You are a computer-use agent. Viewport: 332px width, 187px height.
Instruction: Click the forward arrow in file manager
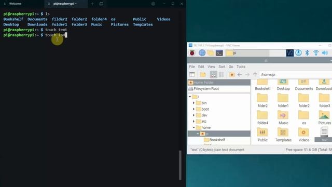coord(247,74)
